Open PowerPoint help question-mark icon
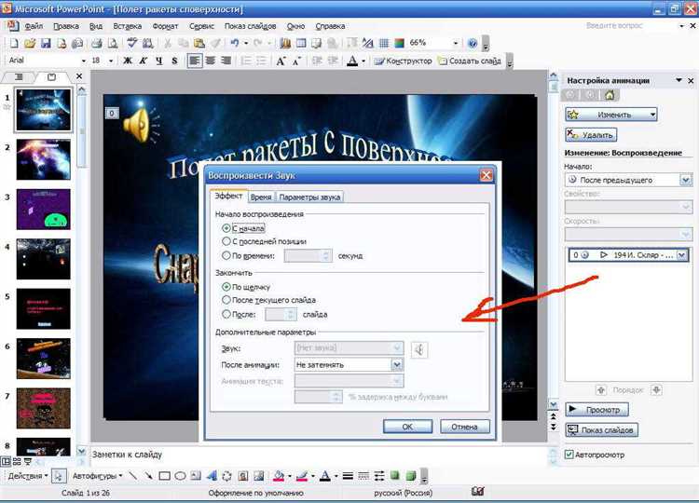Image resolution: width=699 pixels, height=503 pixels. pyautogui.click(x=473, y=43)
